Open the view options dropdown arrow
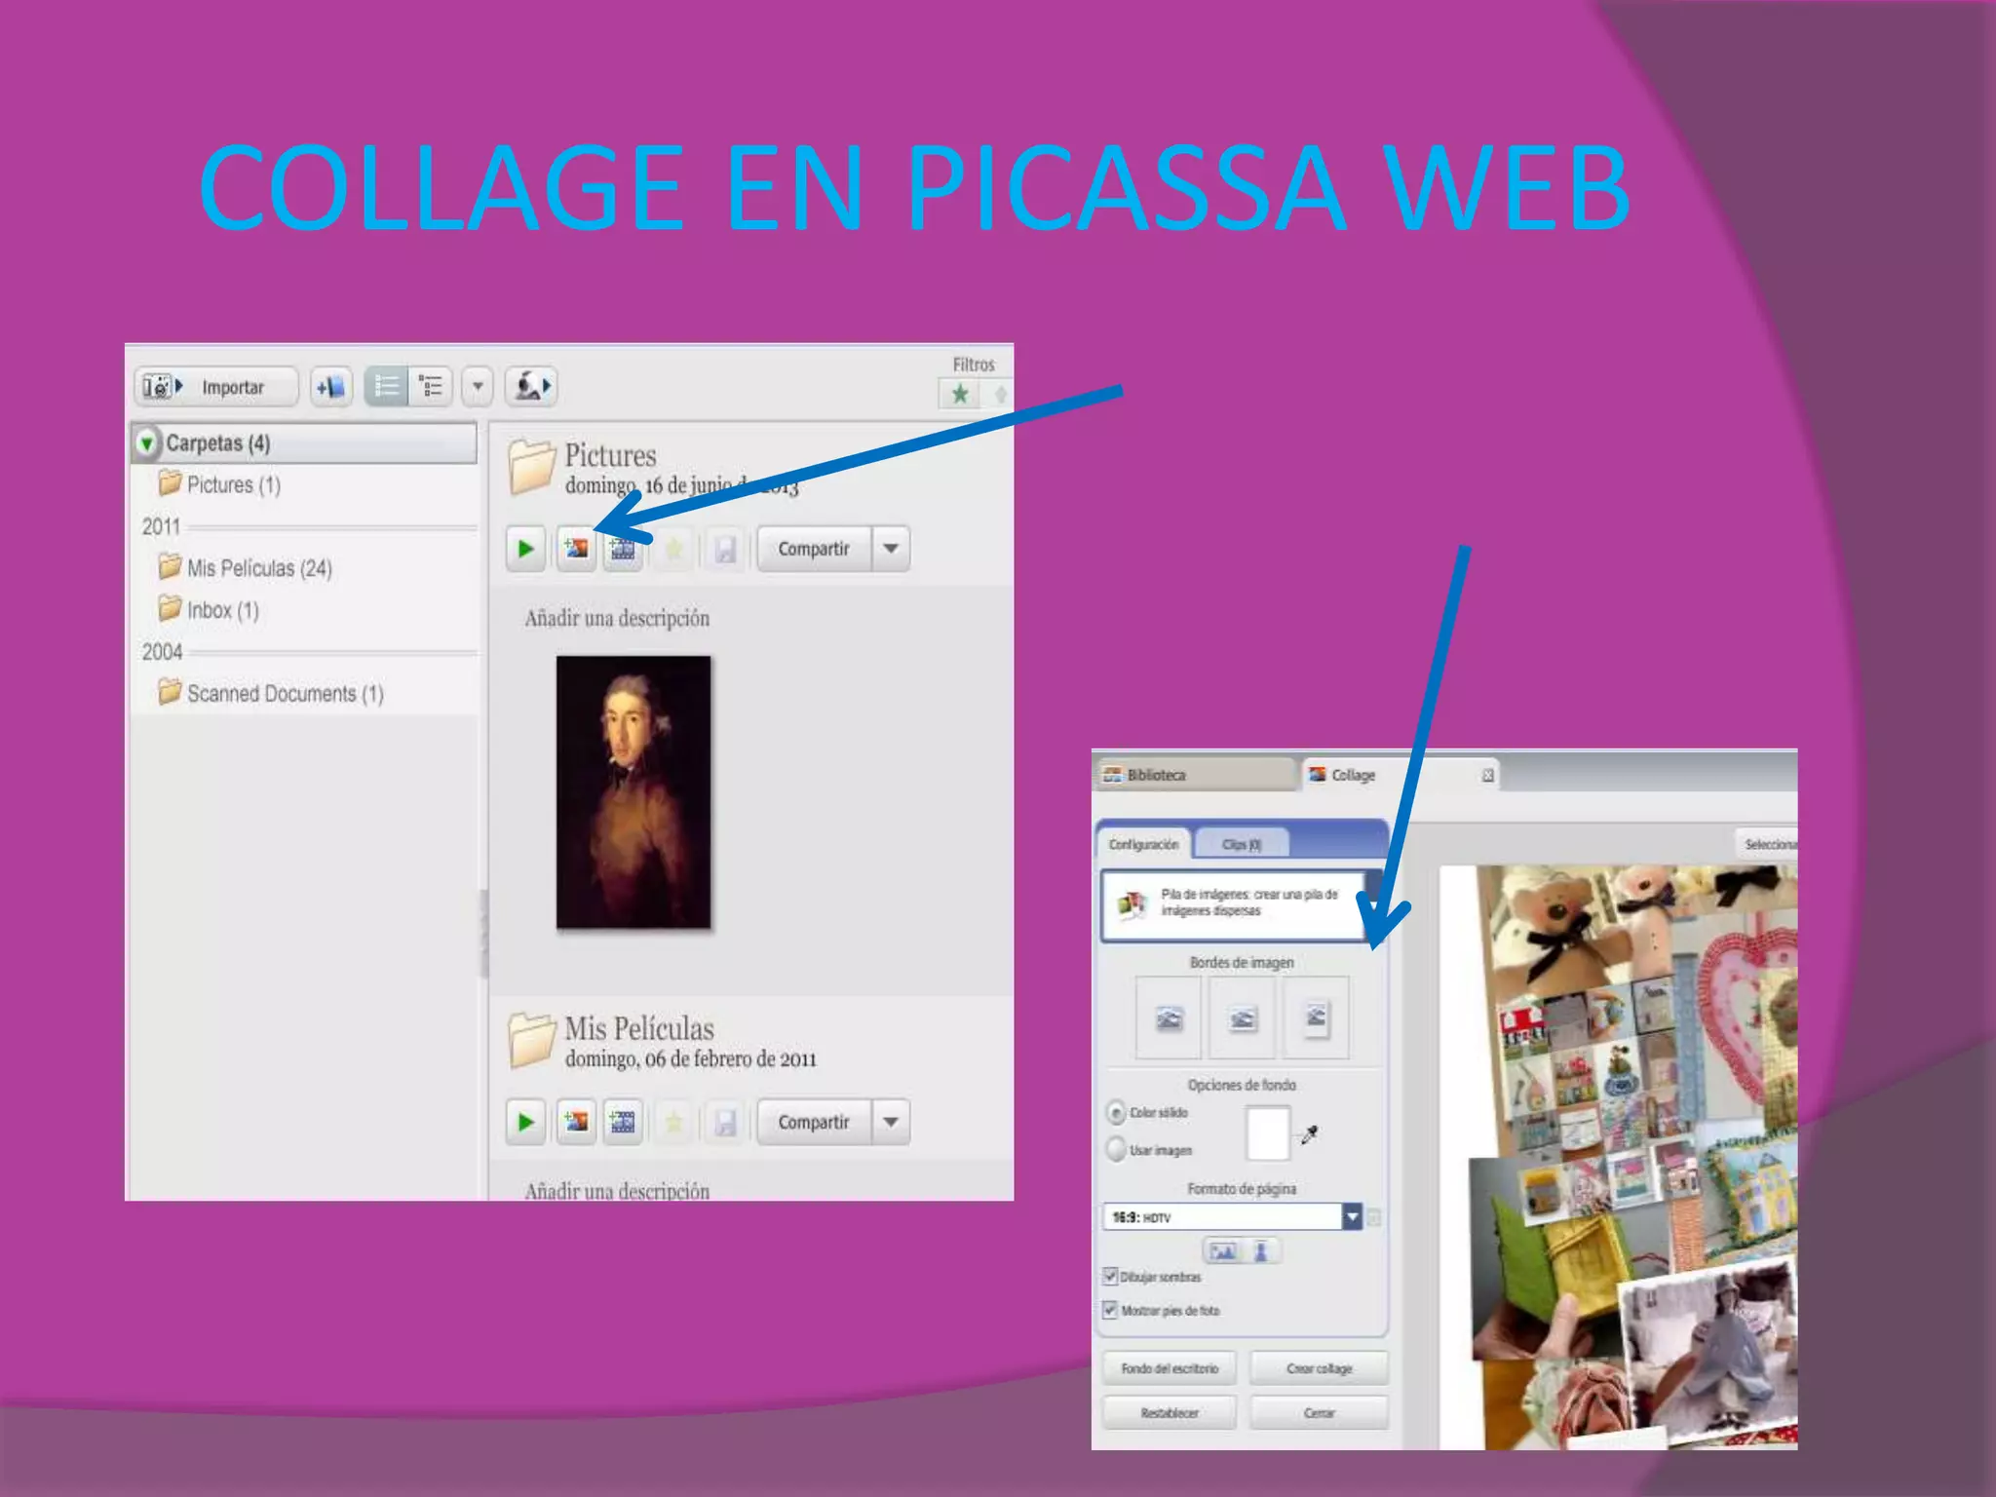The image size is (1996, 1497). pos(478,387)
